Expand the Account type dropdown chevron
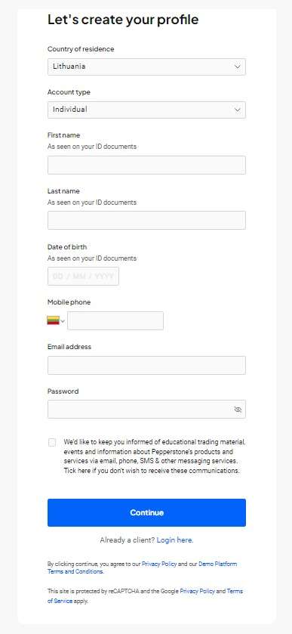Screen dimensions: 292x634 [238, 110]
